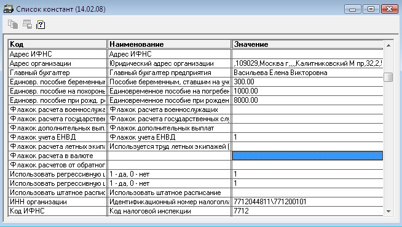Close the Список констант window
The image size is (402, 227).
390,9
